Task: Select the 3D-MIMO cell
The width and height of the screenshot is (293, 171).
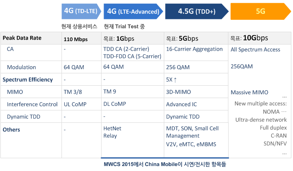Action: click(196, 92)
